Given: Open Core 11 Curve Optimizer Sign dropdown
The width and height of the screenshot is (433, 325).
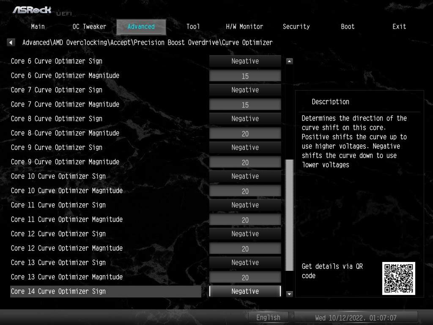Looking at the screenshot, I should tap(245, 205).
